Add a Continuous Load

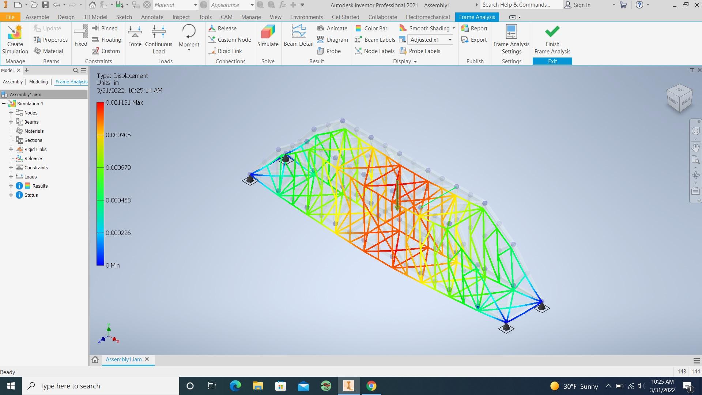(159, 39)
